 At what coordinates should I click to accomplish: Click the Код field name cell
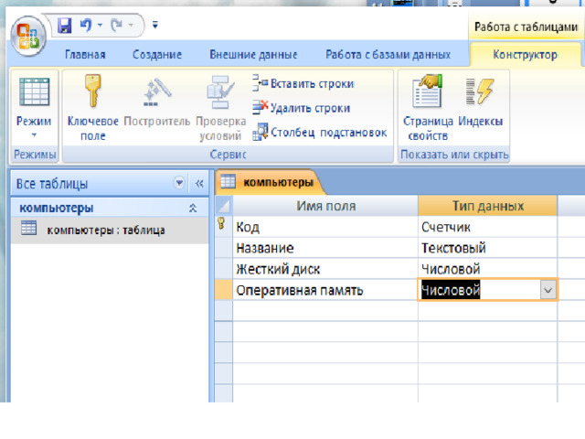coord(325,227)
